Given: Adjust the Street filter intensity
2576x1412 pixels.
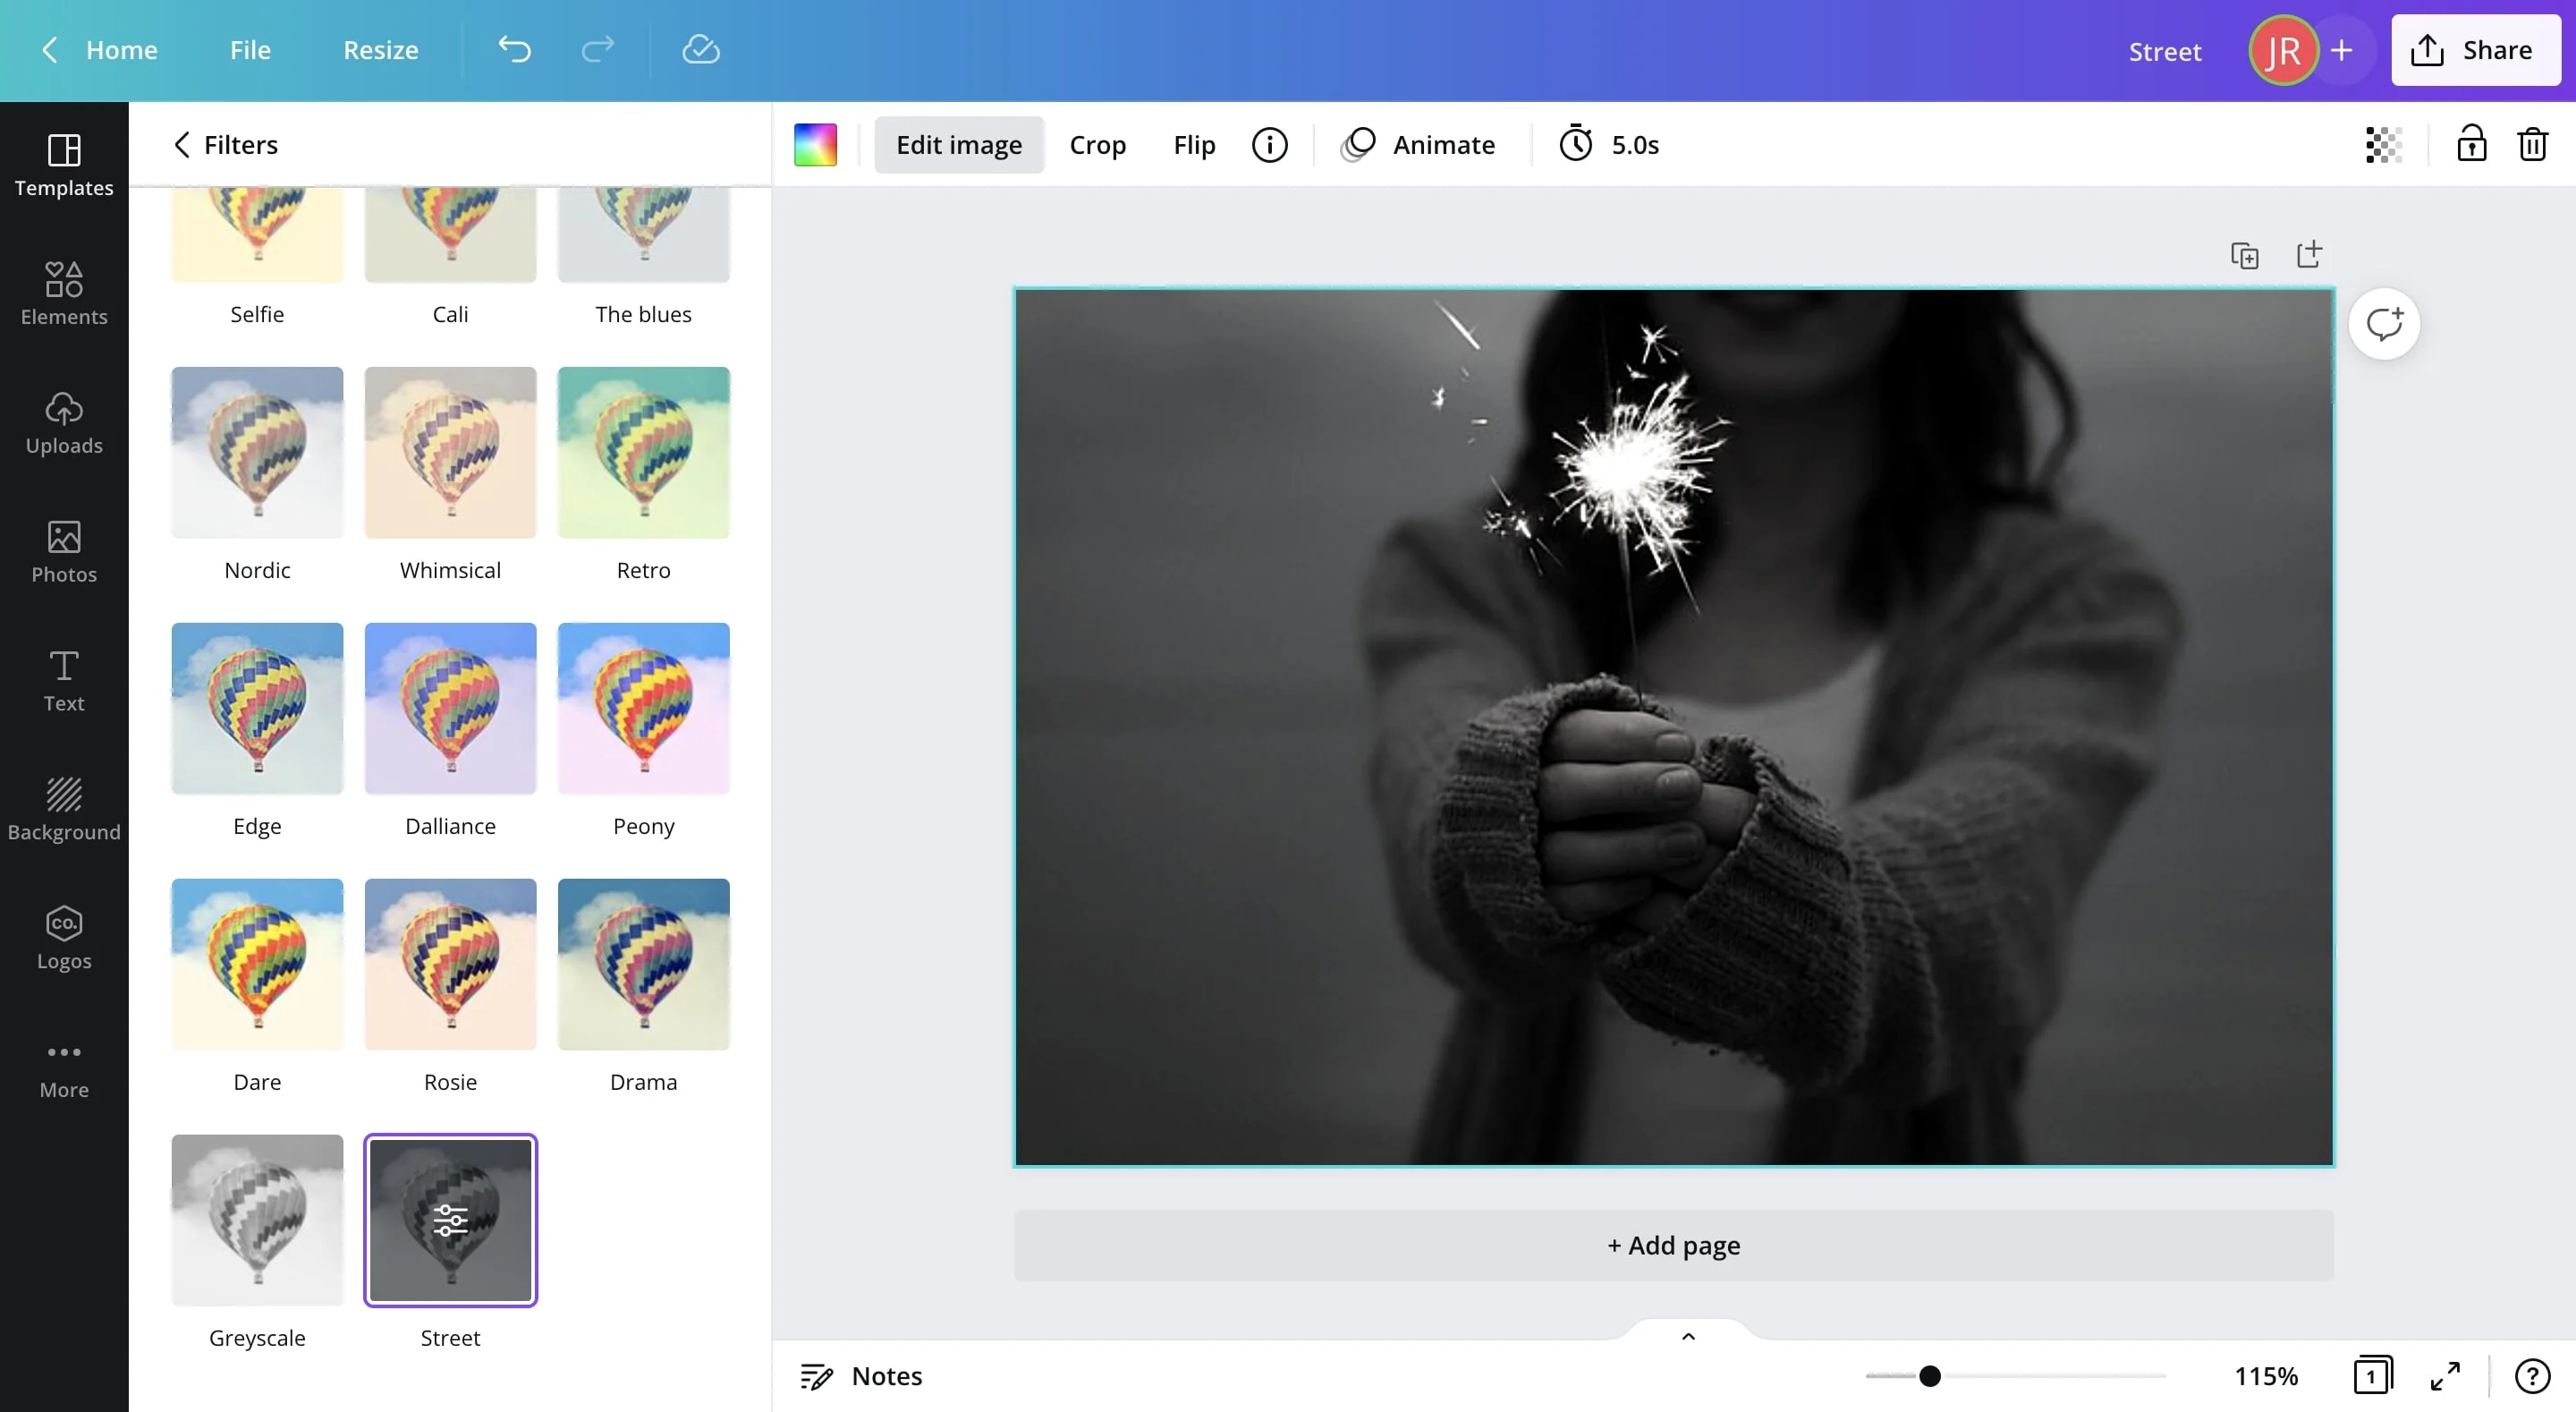Looking at the screenshot, I should pyautogui.click(x=450, y=1220).
